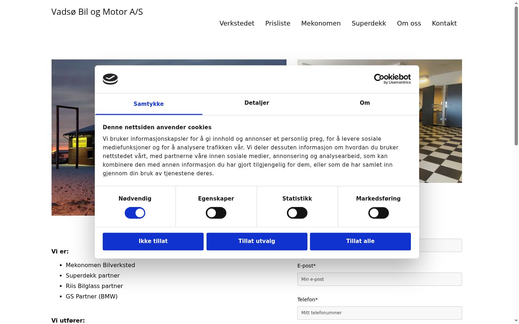The image size is (519, 324).
Task: Click the 'Telefon*' field label
Action: coord(307,300)
